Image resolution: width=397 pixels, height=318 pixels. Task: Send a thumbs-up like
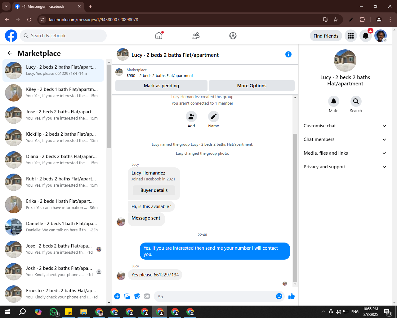tap(292, 296)
